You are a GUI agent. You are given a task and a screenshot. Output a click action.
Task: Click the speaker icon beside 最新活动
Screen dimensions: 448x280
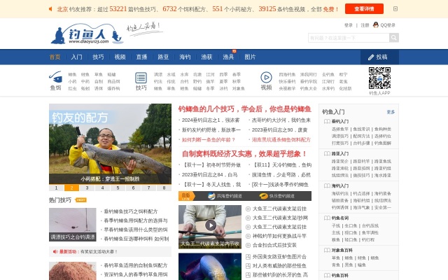tap(53, 251)
